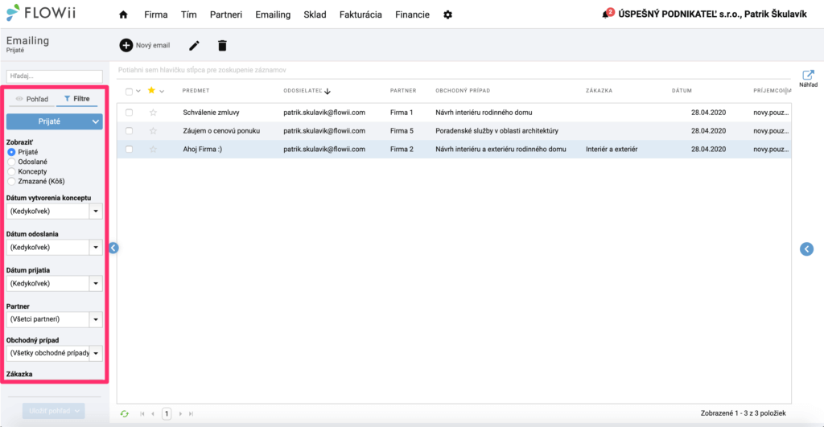Viewport: 824px width, 427px height.
Task: Go to the home icon in top menu
Action: (x=123, y=14)
